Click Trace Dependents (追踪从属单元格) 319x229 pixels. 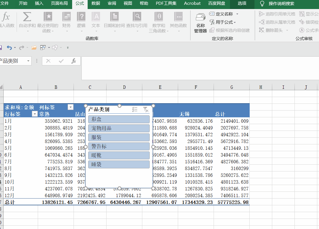[277, 22]
